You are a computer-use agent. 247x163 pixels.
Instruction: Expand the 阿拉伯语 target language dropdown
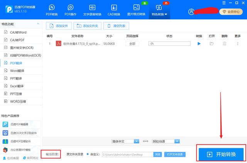pyautogui.click(x=166, y=141)
